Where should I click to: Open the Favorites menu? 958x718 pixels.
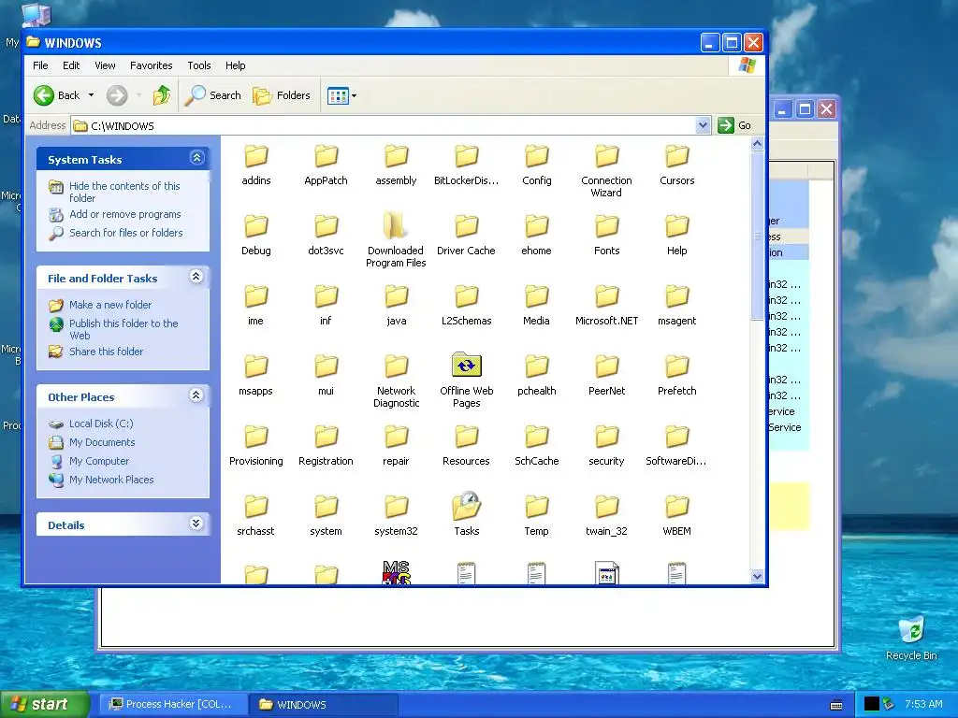pyautogui.click(x=151, y=65)
